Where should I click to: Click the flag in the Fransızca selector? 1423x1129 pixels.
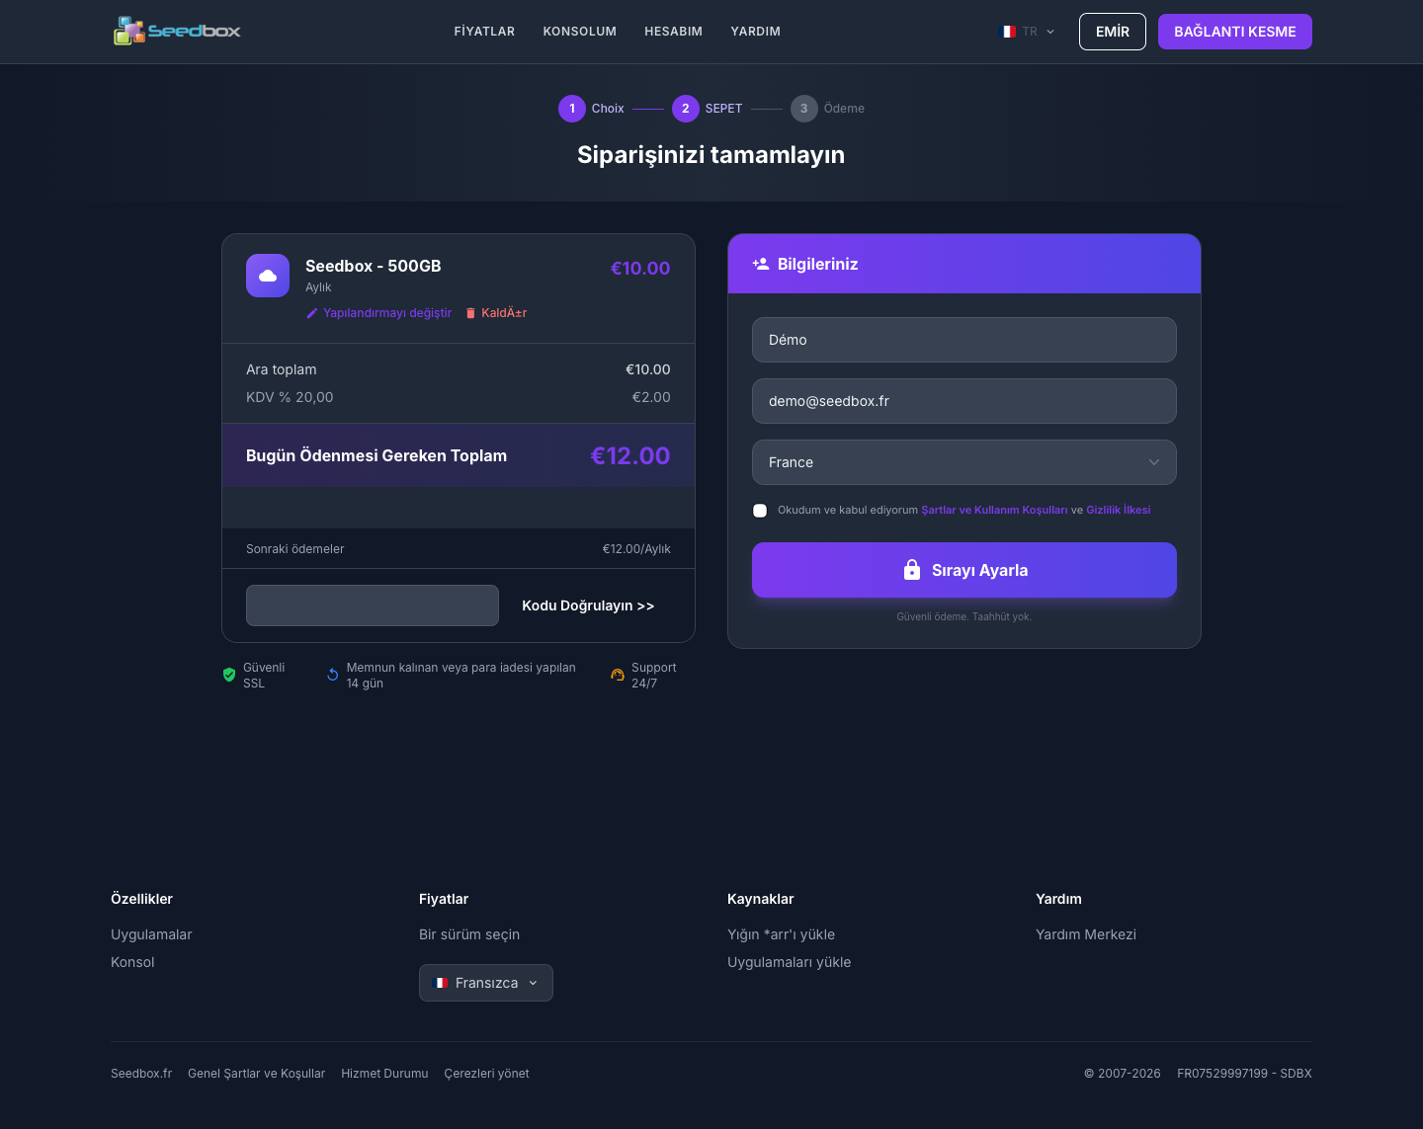coord(442,983)
